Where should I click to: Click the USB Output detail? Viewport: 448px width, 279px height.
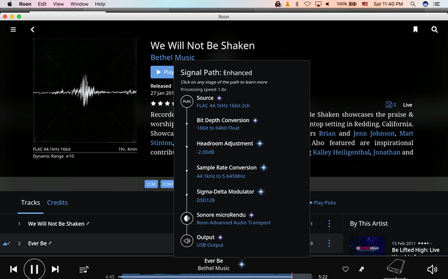(x=210, y=245)
